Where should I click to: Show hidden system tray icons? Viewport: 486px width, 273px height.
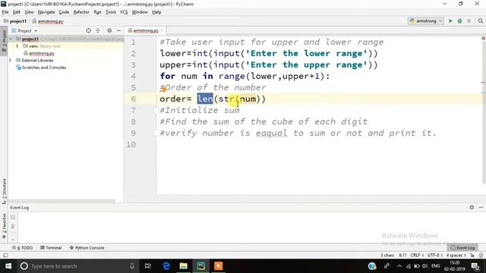tap(399, 266)
